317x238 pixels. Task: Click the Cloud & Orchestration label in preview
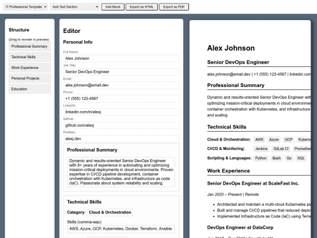pos(229,139)
